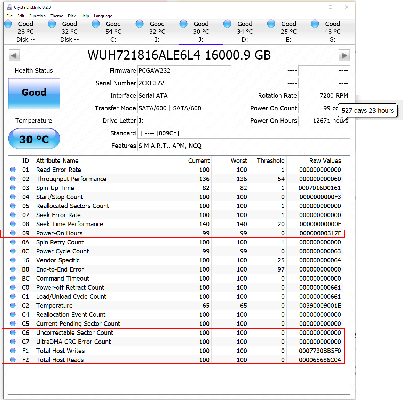Click the Firmware field PCGAW232

click(x=184, y=71)
